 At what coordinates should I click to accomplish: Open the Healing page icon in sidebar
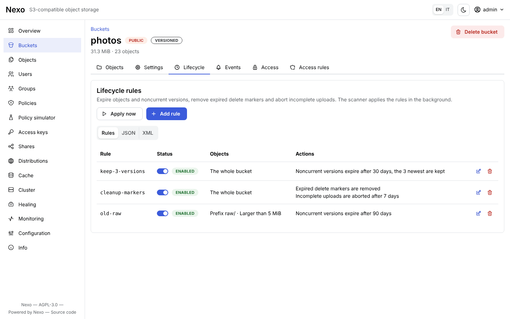click(11, 205)
